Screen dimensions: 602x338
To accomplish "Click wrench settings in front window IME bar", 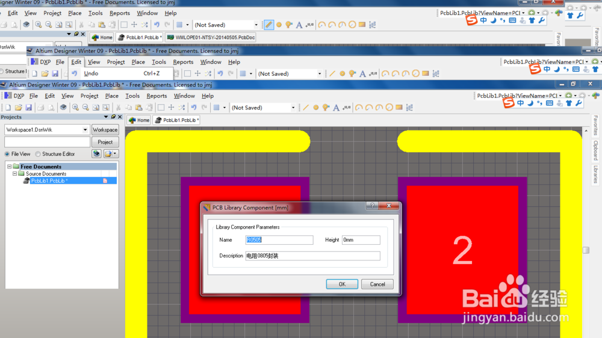I will point(579,103).
